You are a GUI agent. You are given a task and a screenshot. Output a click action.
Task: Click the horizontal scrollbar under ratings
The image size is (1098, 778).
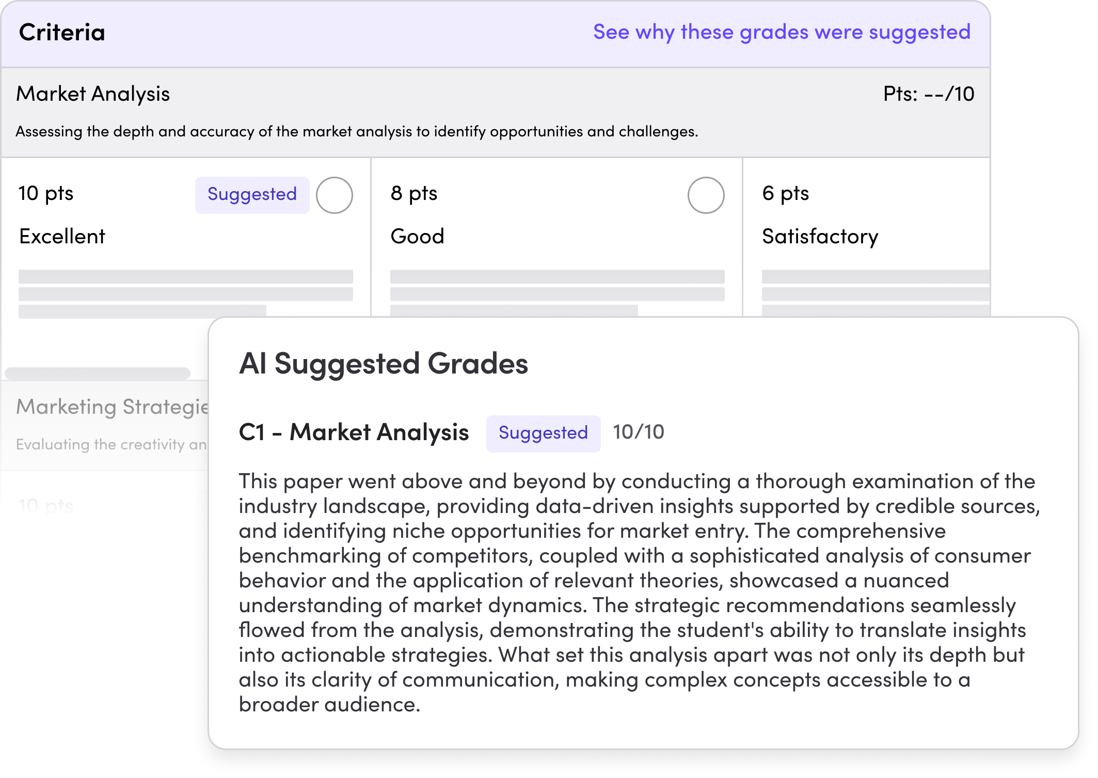tap(98, 374)
